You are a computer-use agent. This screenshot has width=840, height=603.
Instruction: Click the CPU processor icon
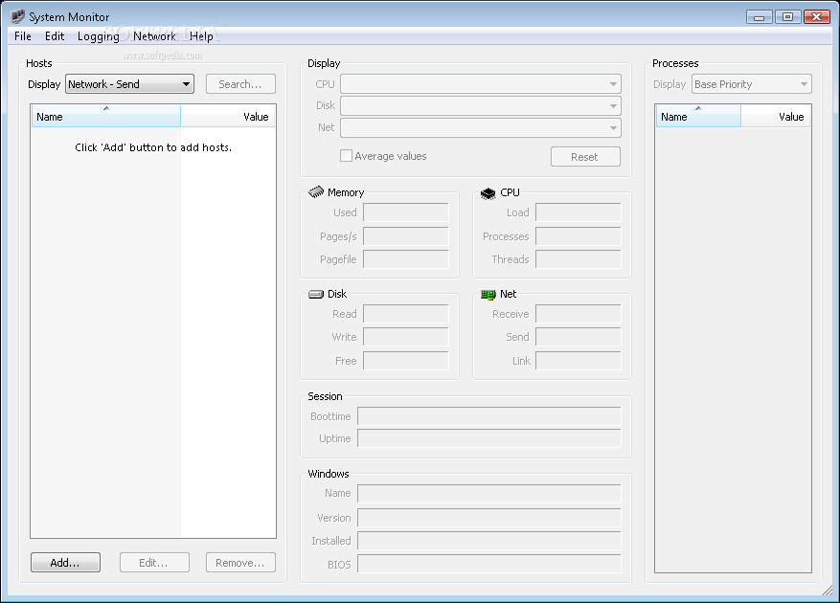tap(488, 192)
